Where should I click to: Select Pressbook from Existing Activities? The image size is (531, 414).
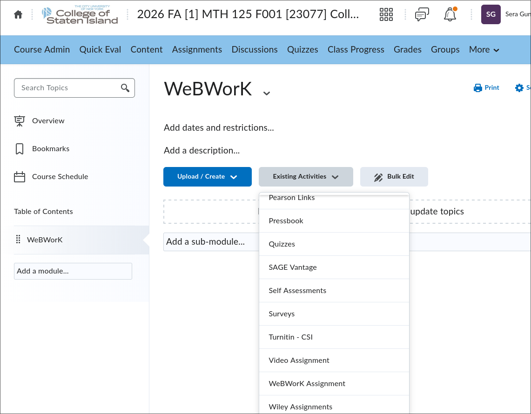(x=334, y=220)
